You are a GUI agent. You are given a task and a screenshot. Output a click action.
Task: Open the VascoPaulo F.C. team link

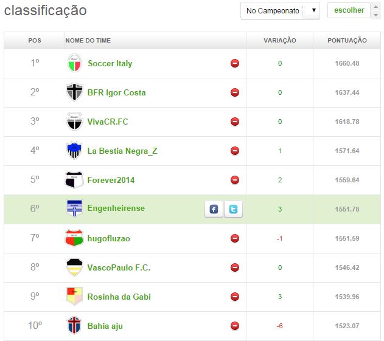tap(119, 267)
